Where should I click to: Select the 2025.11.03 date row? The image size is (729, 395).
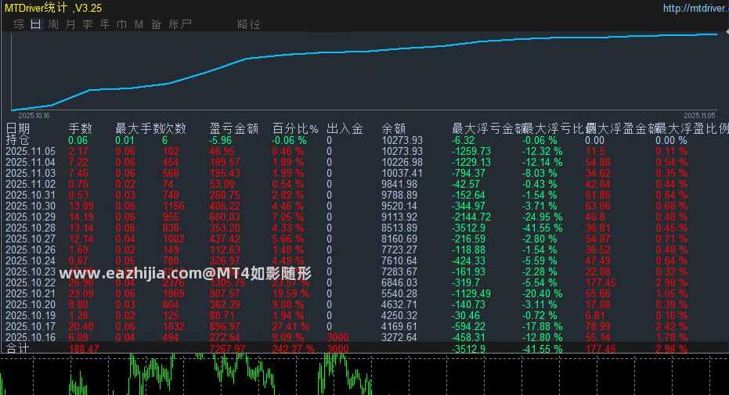[x=31, y=173]
